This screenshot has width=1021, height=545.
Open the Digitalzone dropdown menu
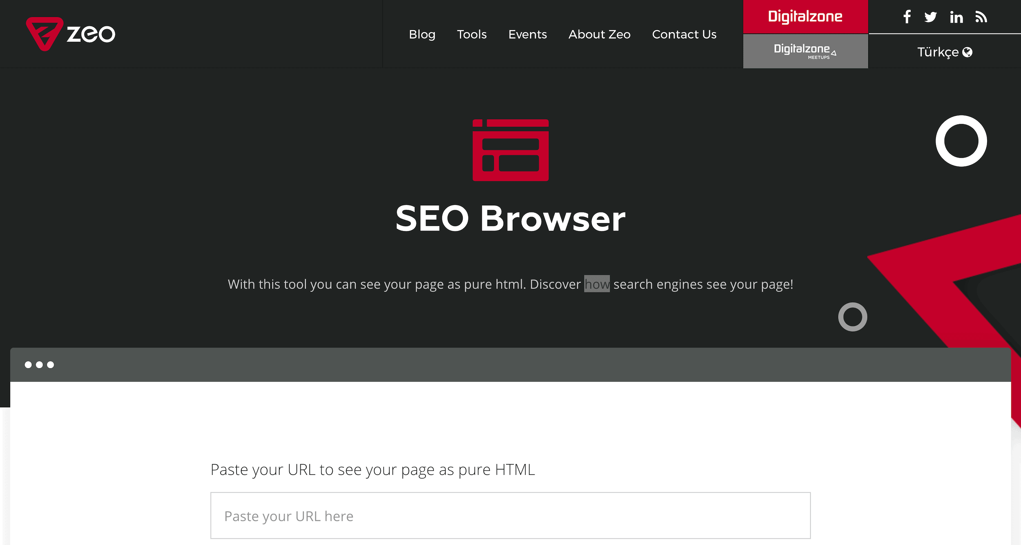804,17
